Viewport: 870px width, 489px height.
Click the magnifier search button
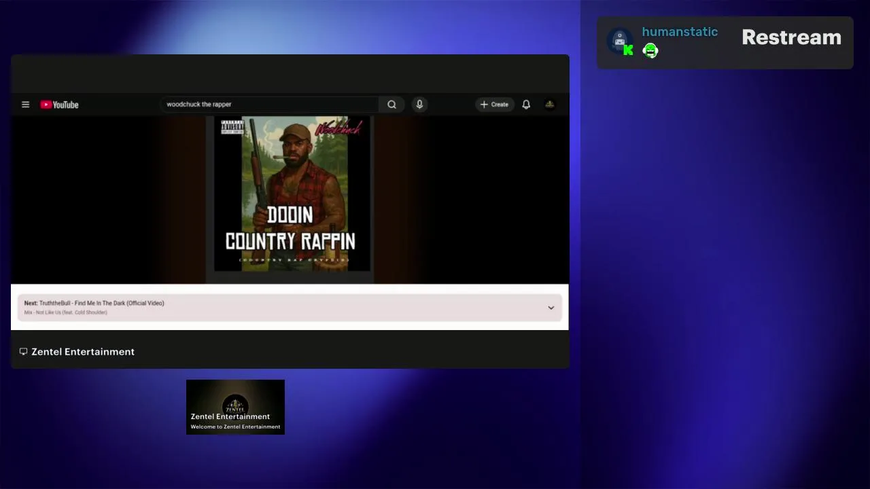(392, 105)
